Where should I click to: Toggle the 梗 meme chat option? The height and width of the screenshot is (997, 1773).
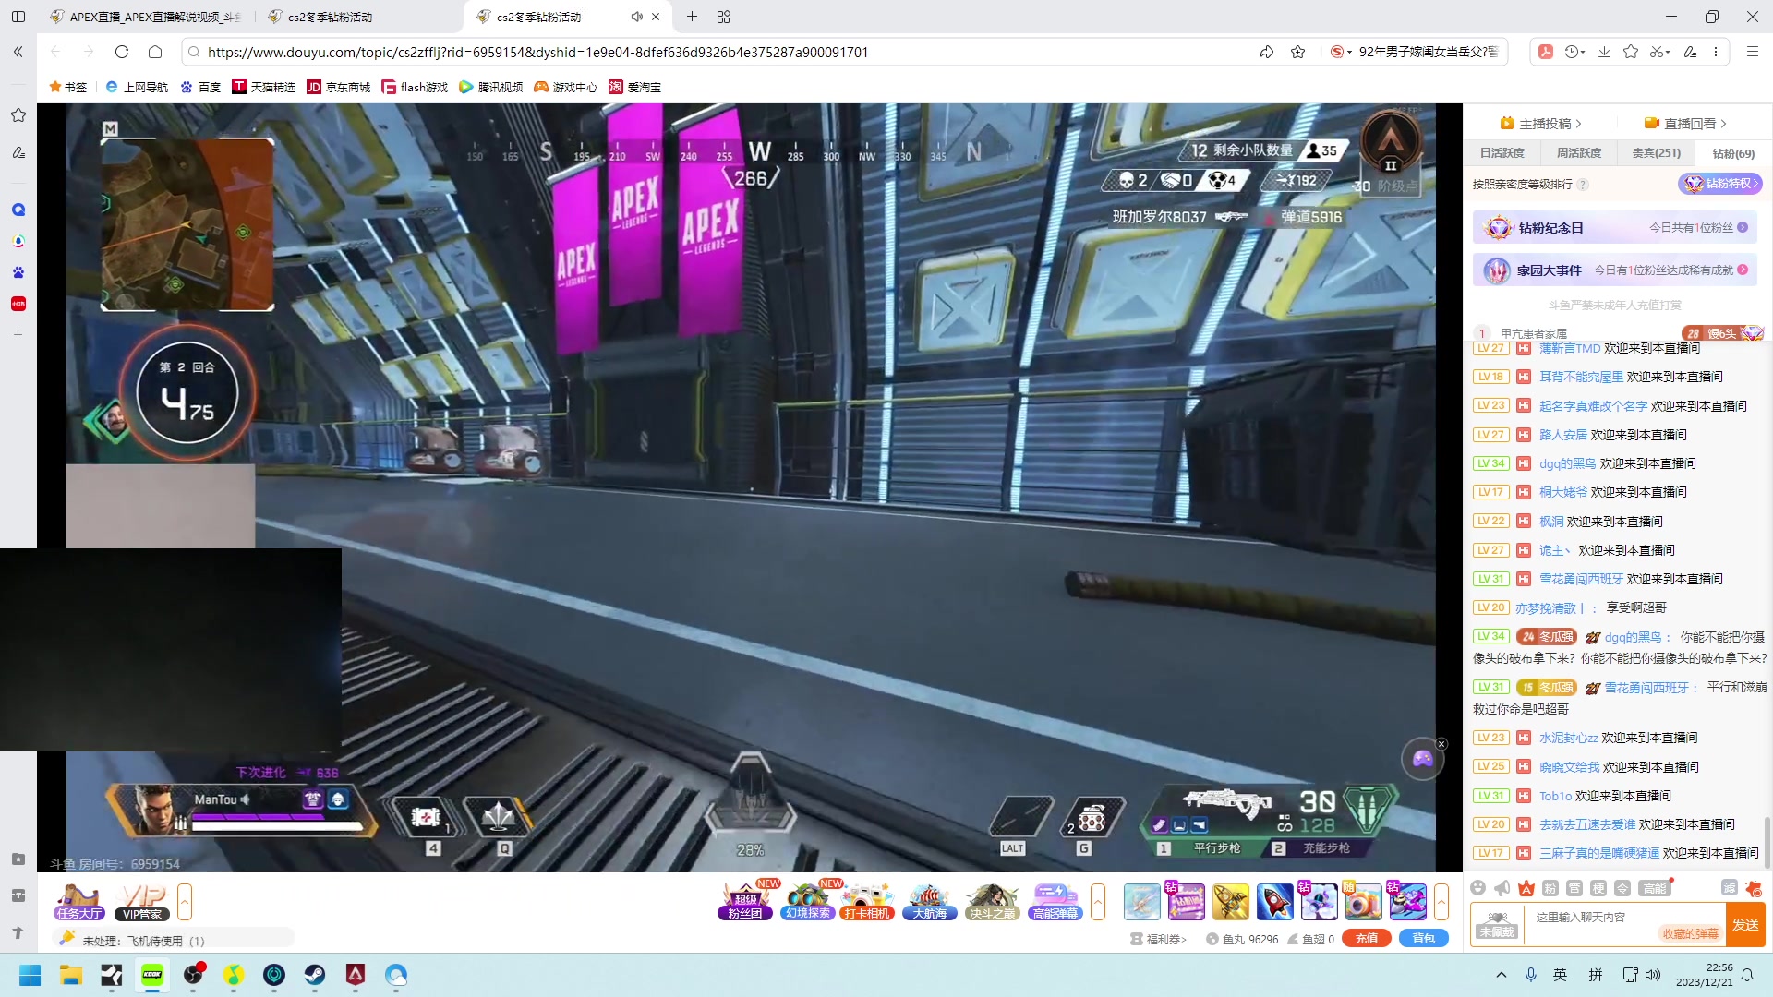click(x=1598, y=888)
